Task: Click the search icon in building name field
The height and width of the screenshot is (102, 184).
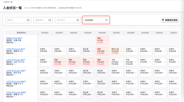Action: tap(28, 20)
